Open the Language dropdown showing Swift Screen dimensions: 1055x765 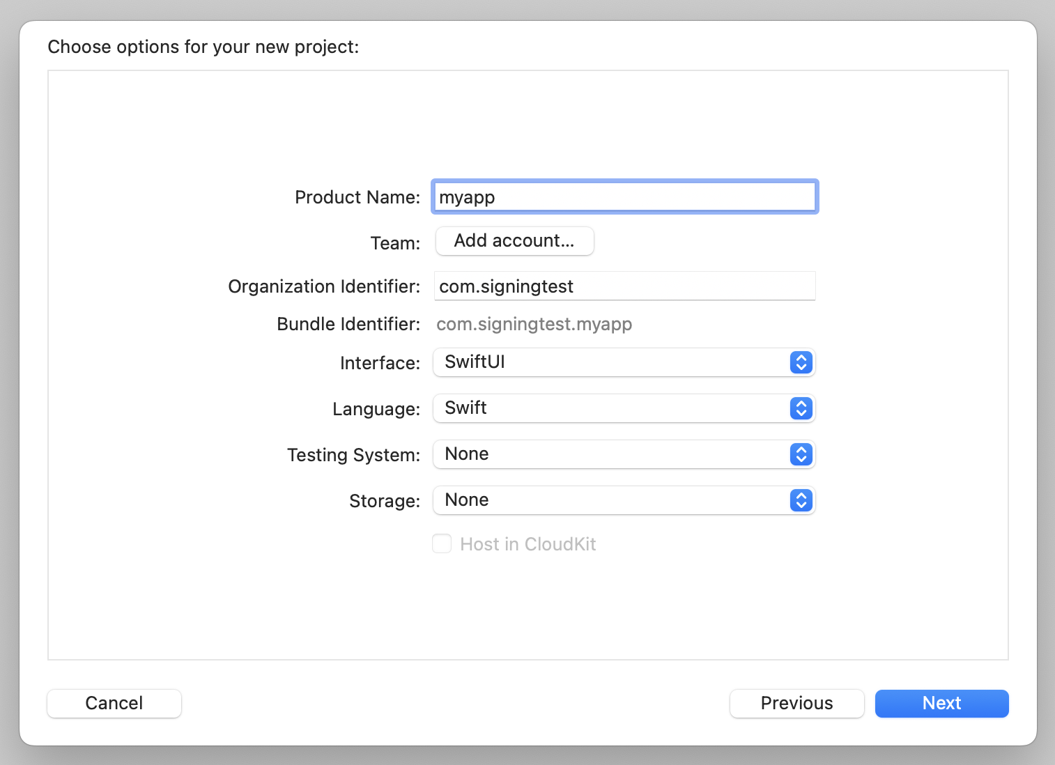point(613,408)
